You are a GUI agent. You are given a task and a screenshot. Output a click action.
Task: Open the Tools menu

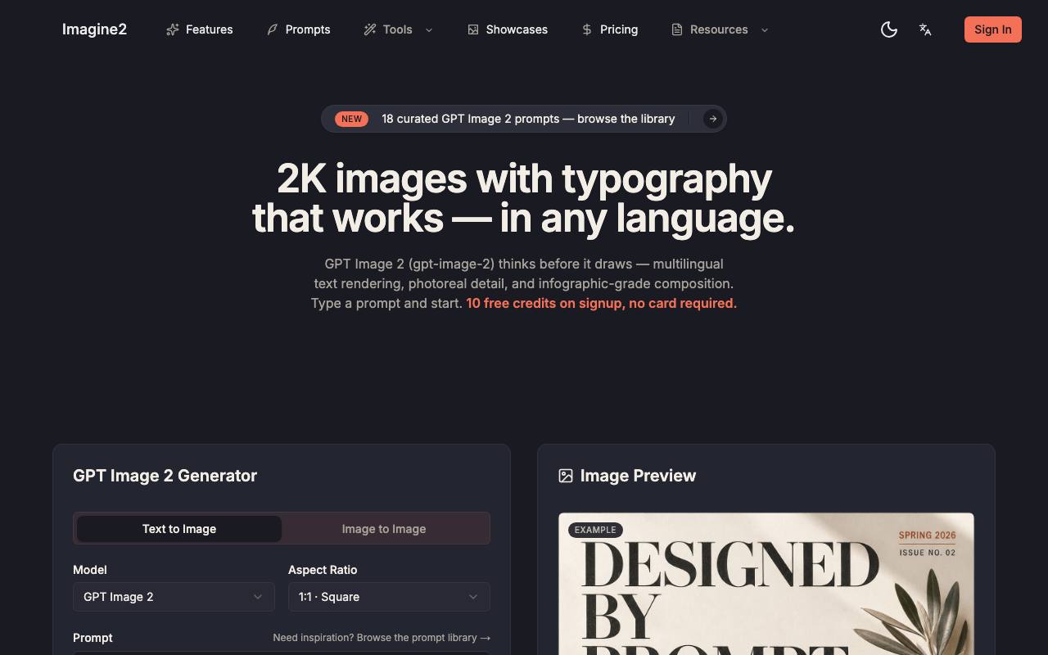(398, 29)
